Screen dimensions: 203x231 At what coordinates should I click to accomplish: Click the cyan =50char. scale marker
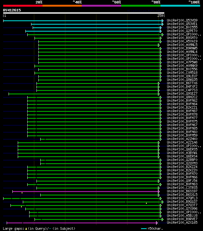[x=144, y=229]
